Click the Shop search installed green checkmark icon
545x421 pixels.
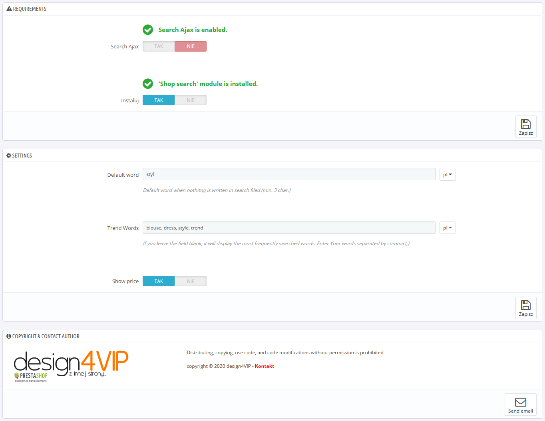pos(148,84)
